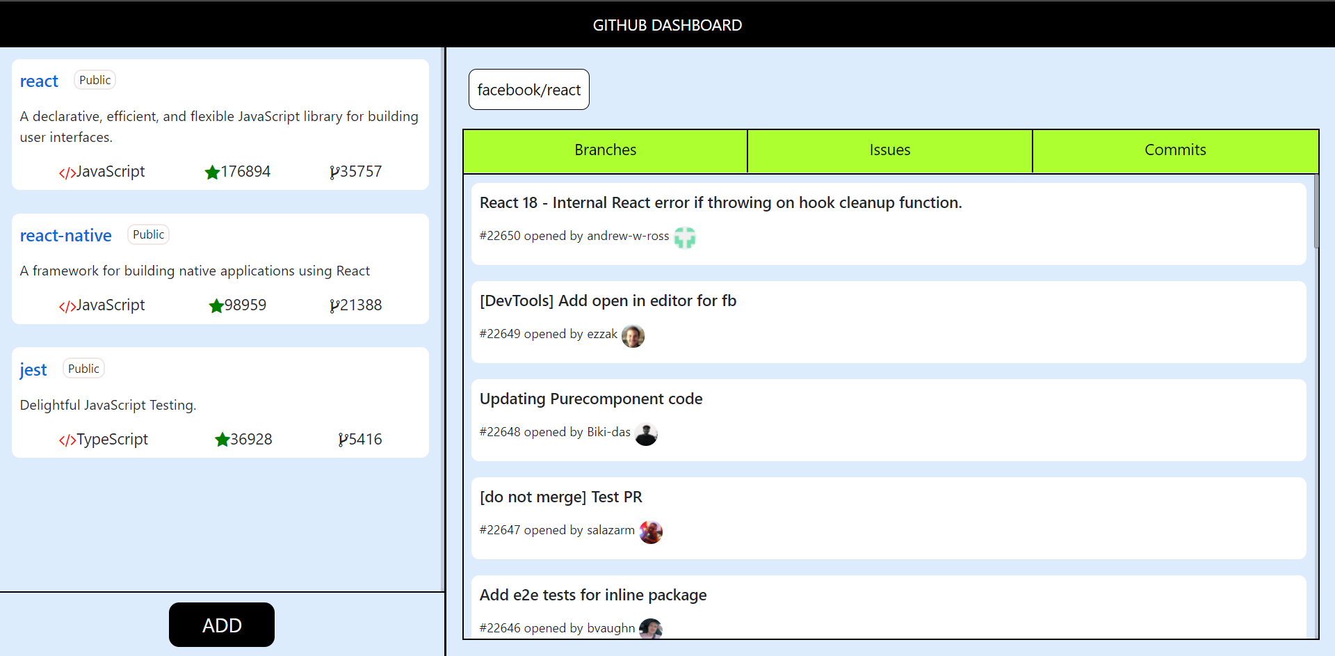
Task: Click 'Delightful JavaScript Testing.' description
Action: [x=108, y=405]
